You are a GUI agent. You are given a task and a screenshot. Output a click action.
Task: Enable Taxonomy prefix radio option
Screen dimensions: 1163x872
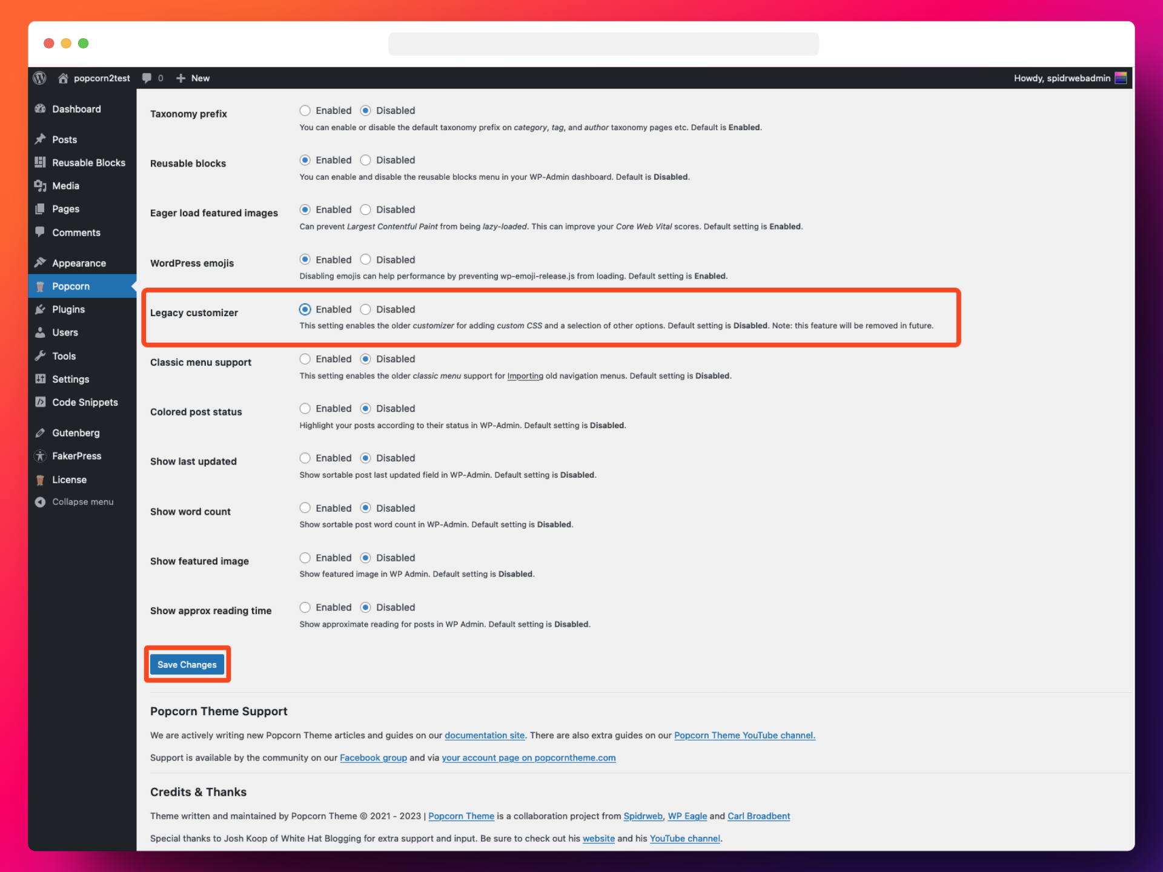(x=305, y=110)
